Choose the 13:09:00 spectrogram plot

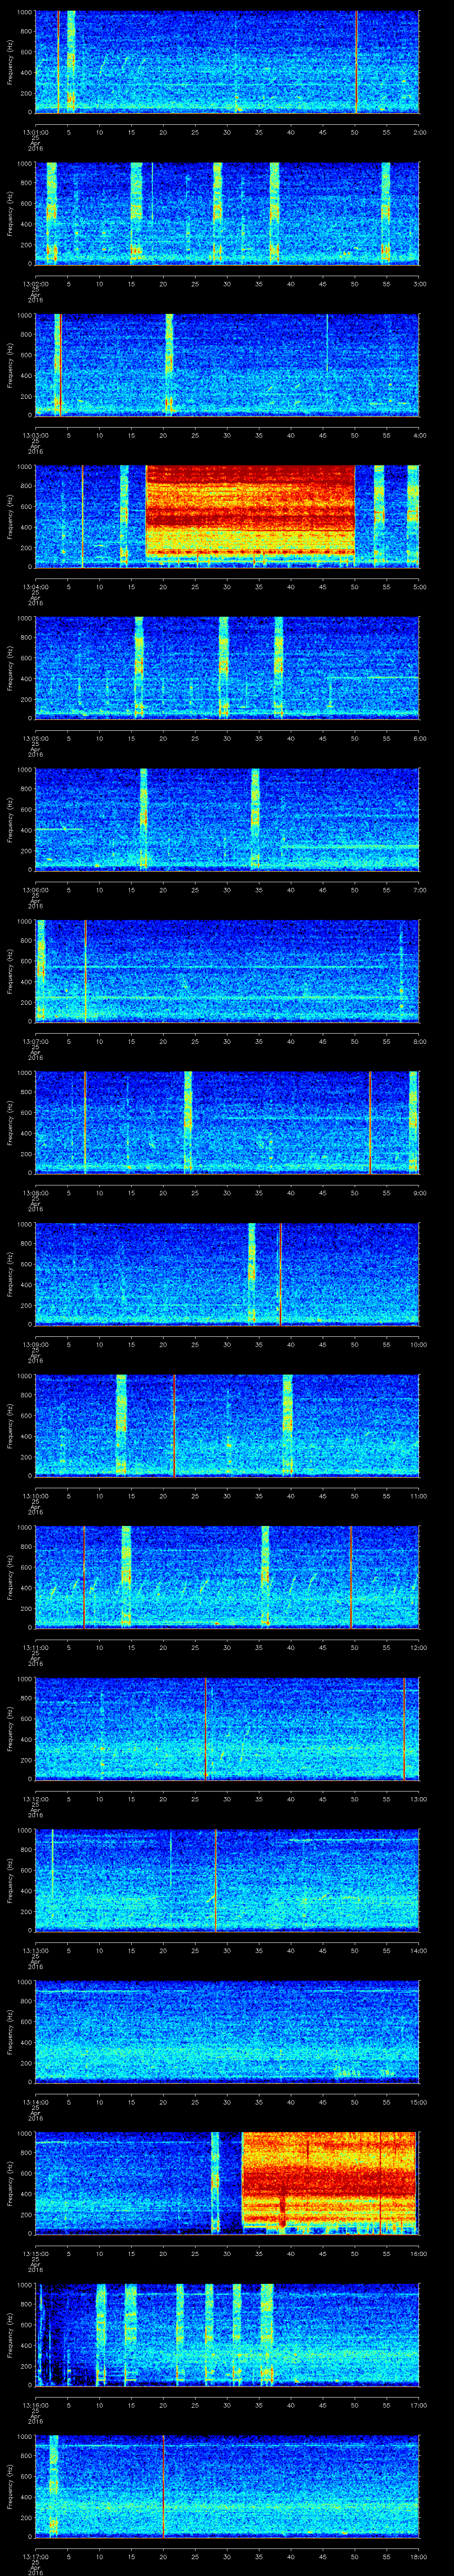click(x=227, y=1274)
